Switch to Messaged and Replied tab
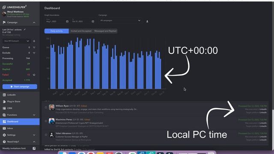274x154 pixels. [x=105, y=31]
